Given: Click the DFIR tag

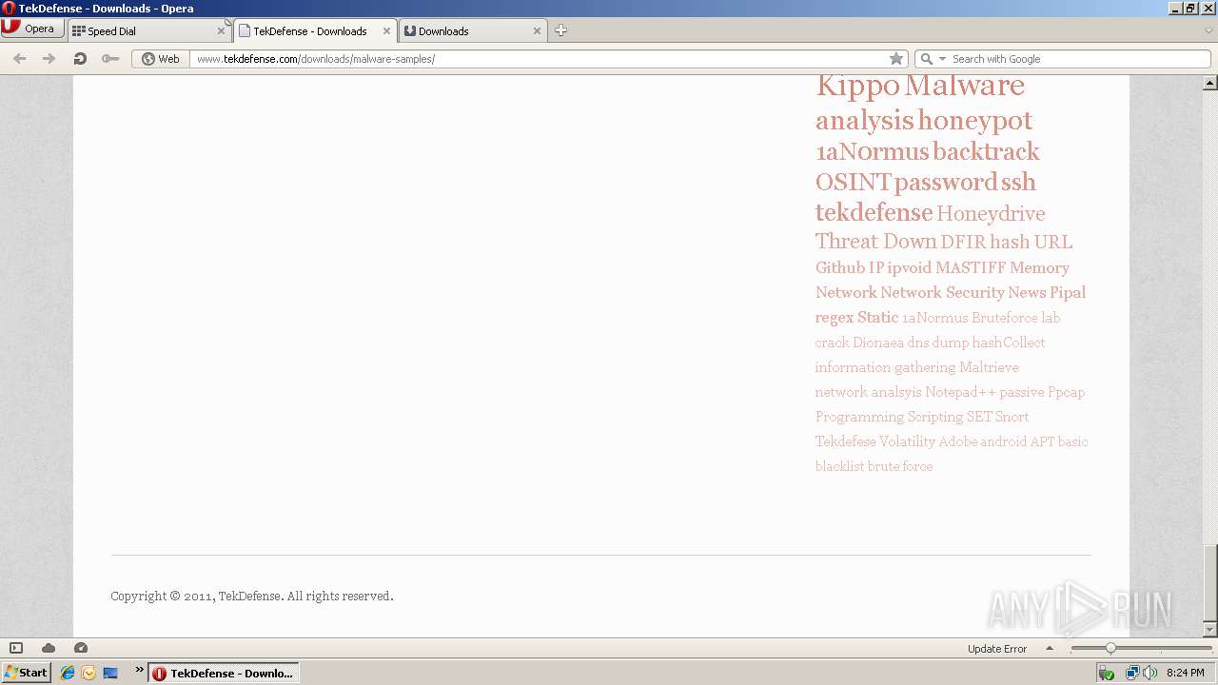Looking at the screenshot, I should pyautogui.click(x=963, y=242).
